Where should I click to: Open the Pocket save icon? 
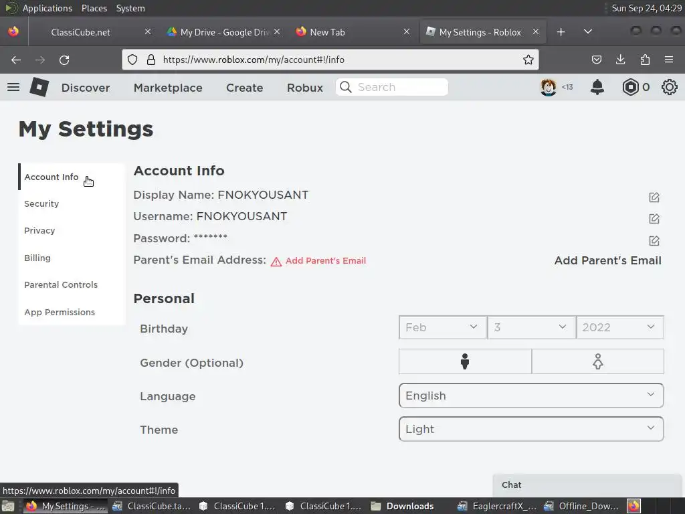(596, 60)
